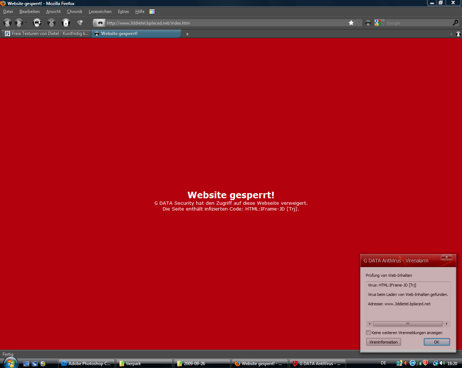The height and width of the screenshot is (368, 462).
Task: Click the Switch between windows quick launch icon
Action: (35, 364)
